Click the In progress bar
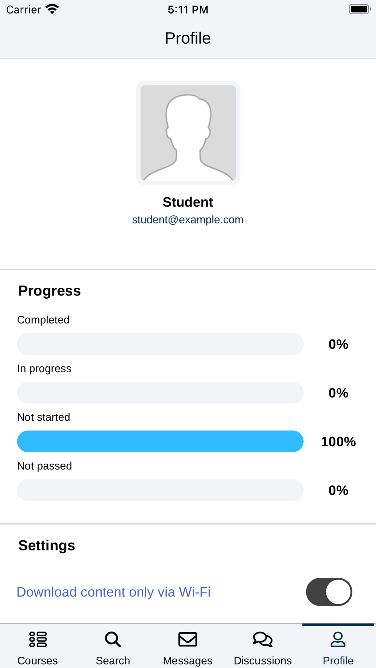 point(160,393)
